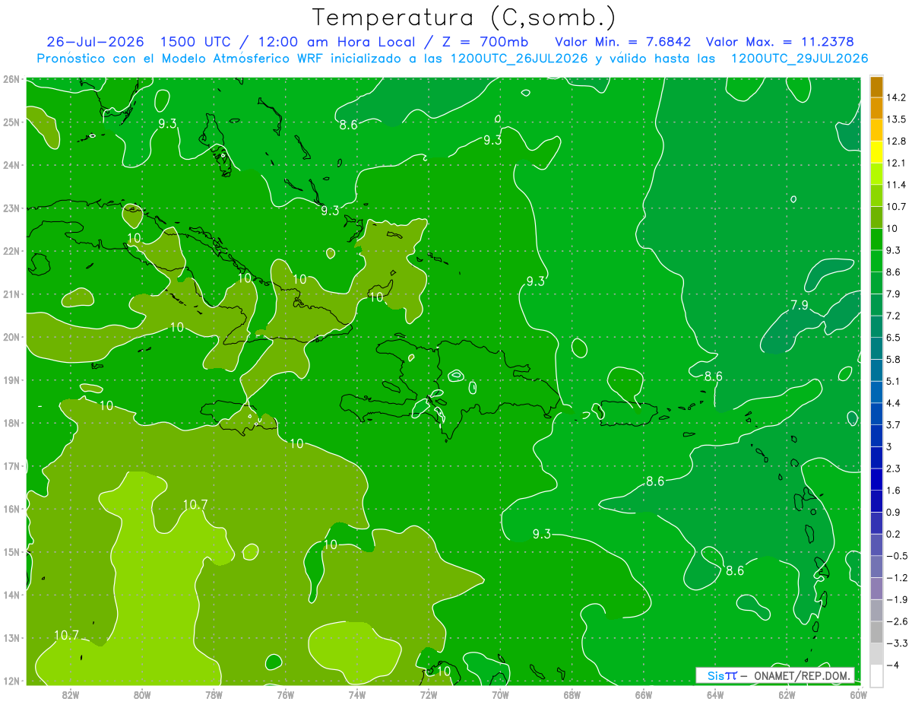Click the 'ONAMET/REP.DOM.' credit label
Viewport: 912px width, 705px height.
click(802, 675)
